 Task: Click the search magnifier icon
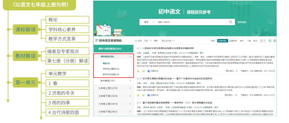230,22
